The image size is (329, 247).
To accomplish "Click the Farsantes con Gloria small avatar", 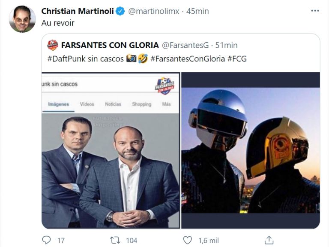I will [53, 45].
